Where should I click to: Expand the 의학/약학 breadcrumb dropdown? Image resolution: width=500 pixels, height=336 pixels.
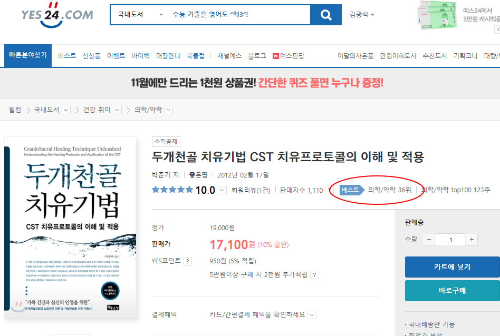tap(169, 110)
